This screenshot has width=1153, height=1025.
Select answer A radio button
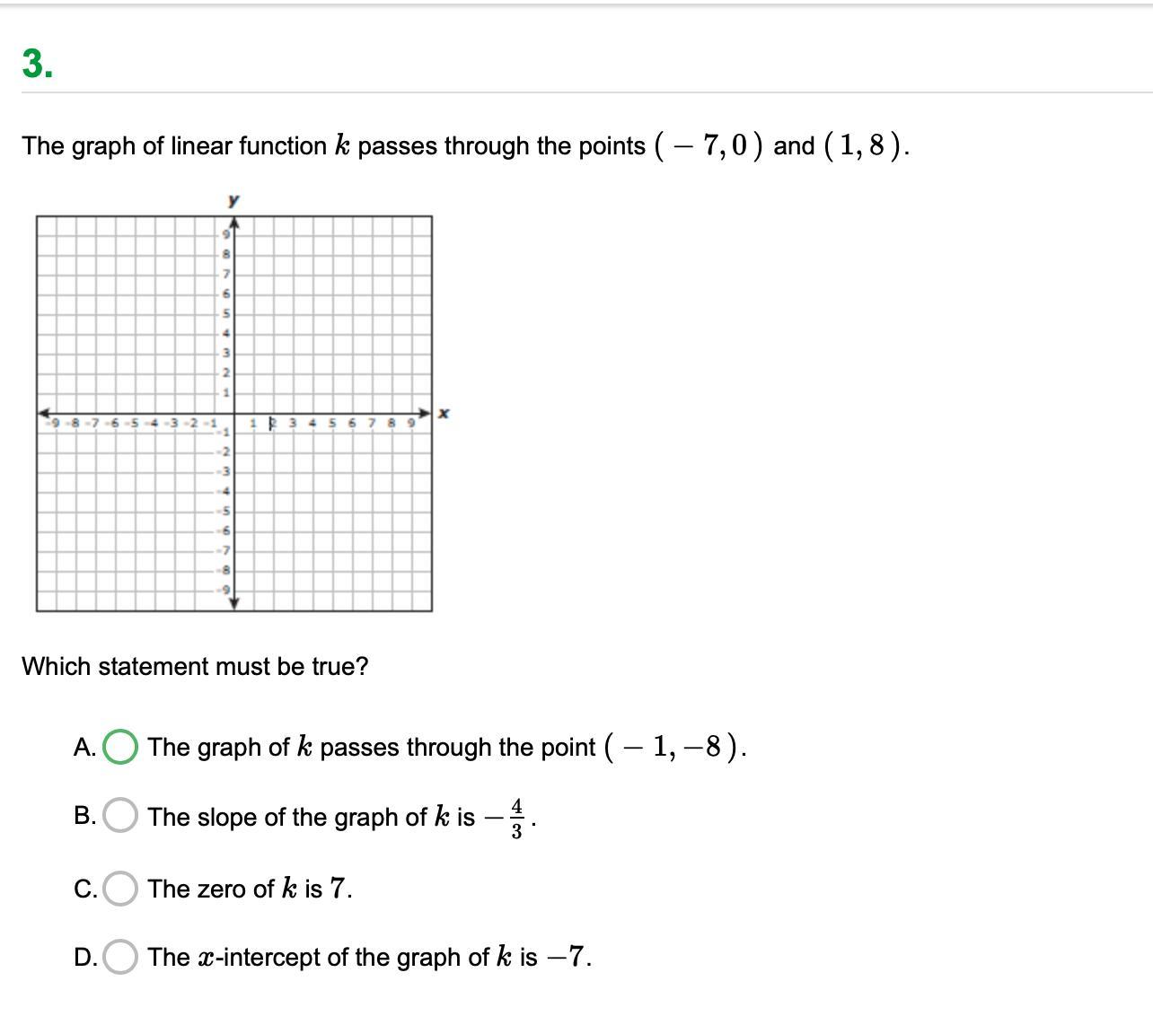coord(120,747)
